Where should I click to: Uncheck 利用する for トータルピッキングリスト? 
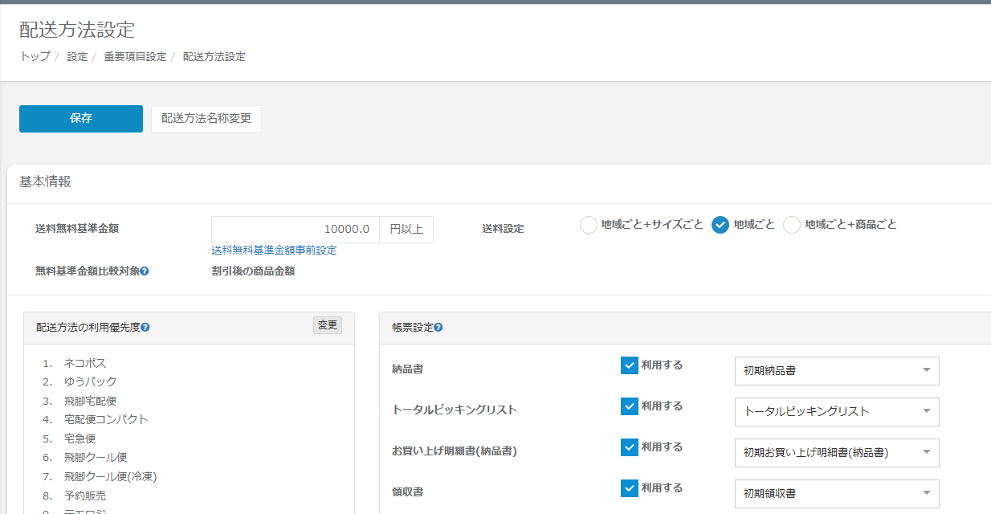pos(630,406)
